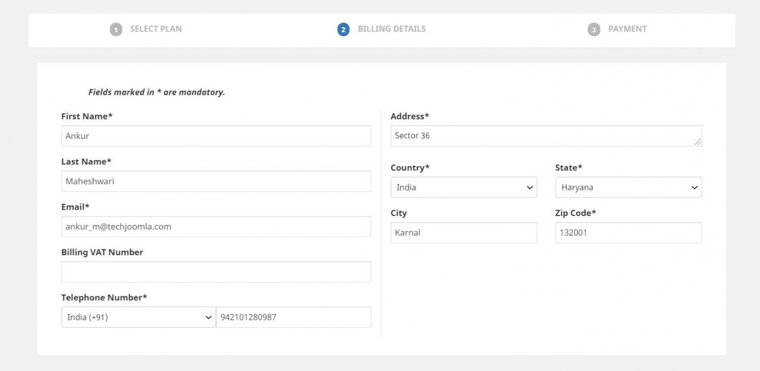Select the empty Billing VAT Number field
Viewport: 760px width, 371px height.
216,272
